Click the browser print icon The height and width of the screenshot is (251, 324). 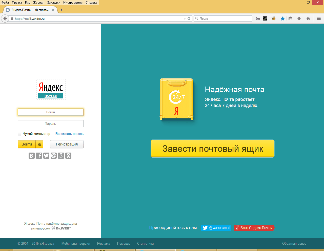pyautogui.click(x=258, y=18)
